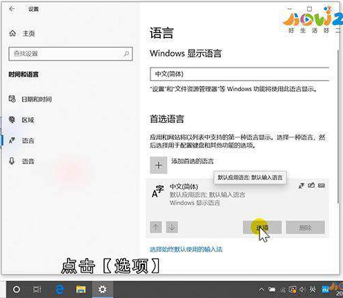Click the A字 language icon
Screen dimensions: 343x298
[x=157, y=191]
